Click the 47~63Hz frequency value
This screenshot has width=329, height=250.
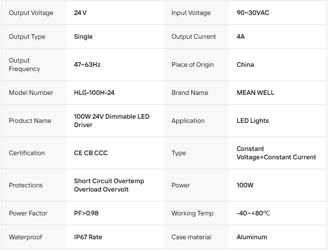(x=87, y=64)
